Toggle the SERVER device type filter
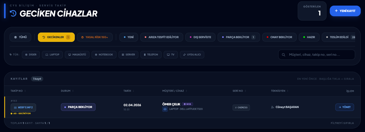The image size is (365, 132). (128, 54)
